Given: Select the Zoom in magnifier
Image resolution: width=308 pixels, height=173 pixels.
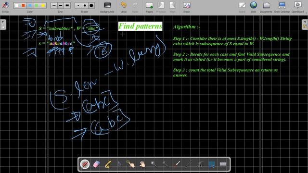Looking at the screenshot, I should (x=154, y=164).
